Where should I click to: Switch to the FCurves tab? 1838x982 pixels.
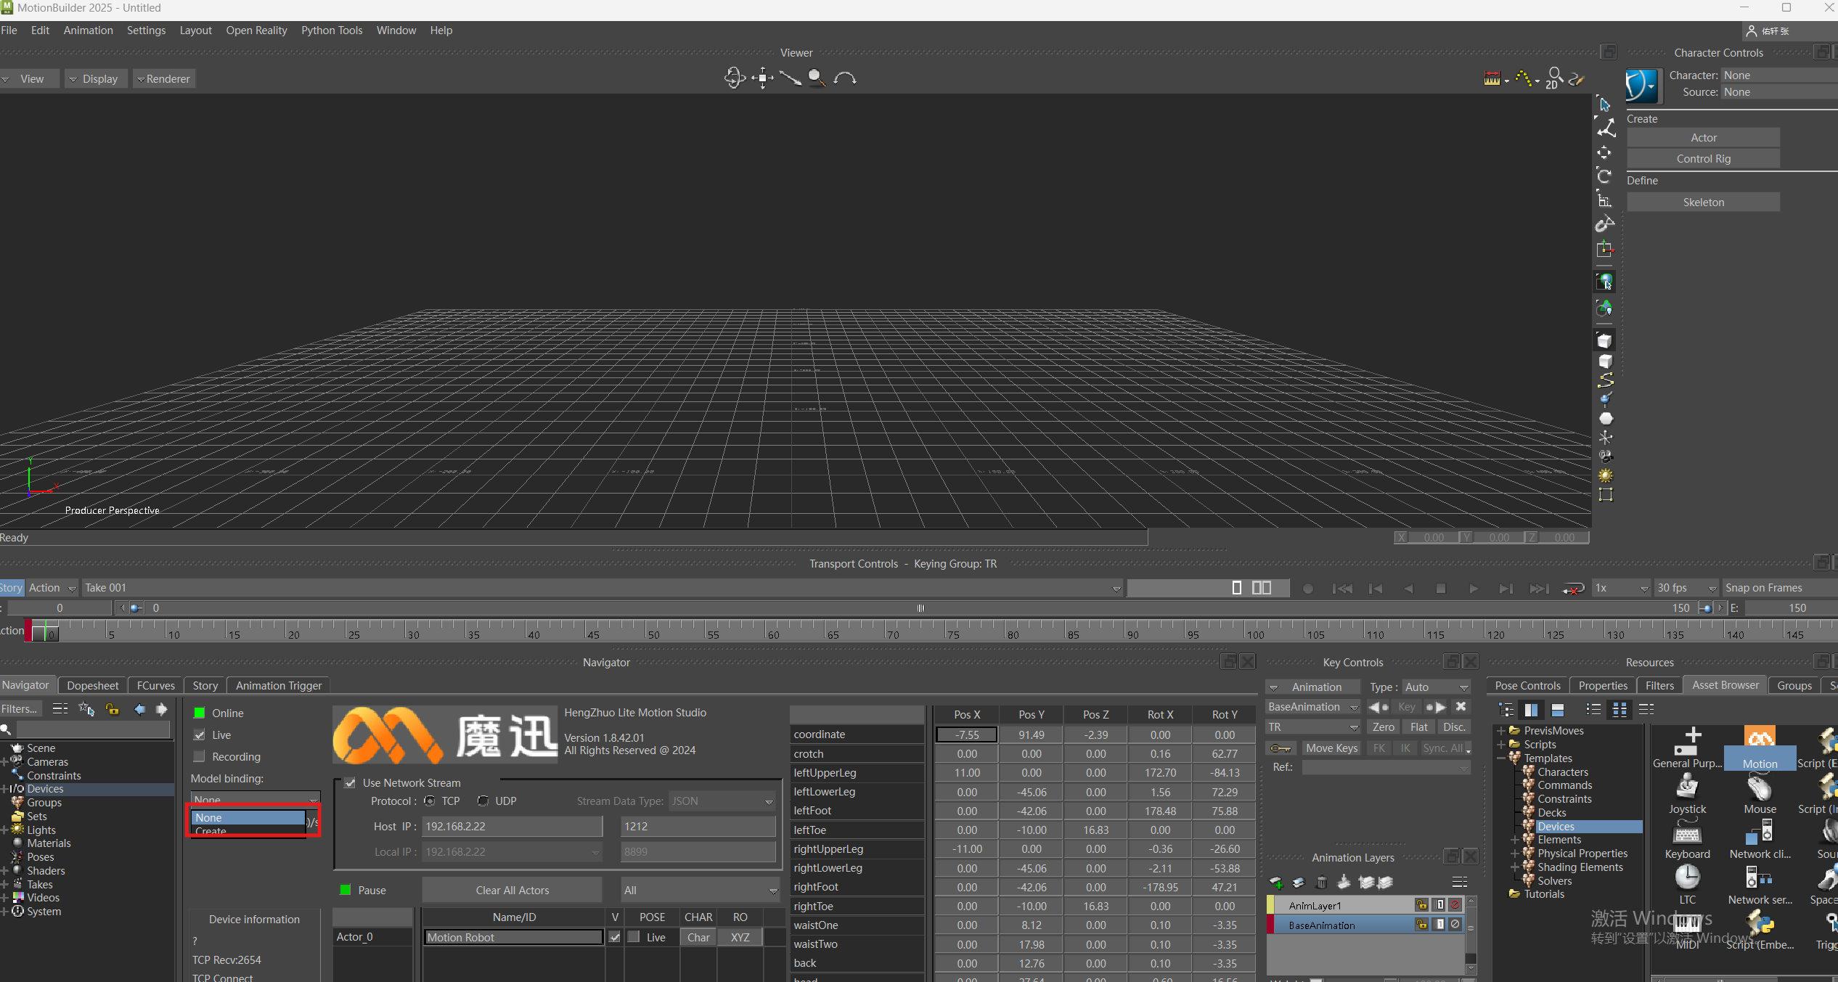coord(155,685)
